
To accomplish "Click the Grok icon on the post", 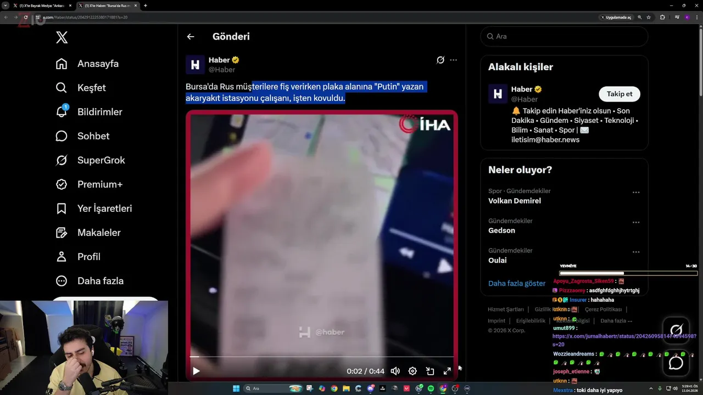I will [x=440, y=60].
